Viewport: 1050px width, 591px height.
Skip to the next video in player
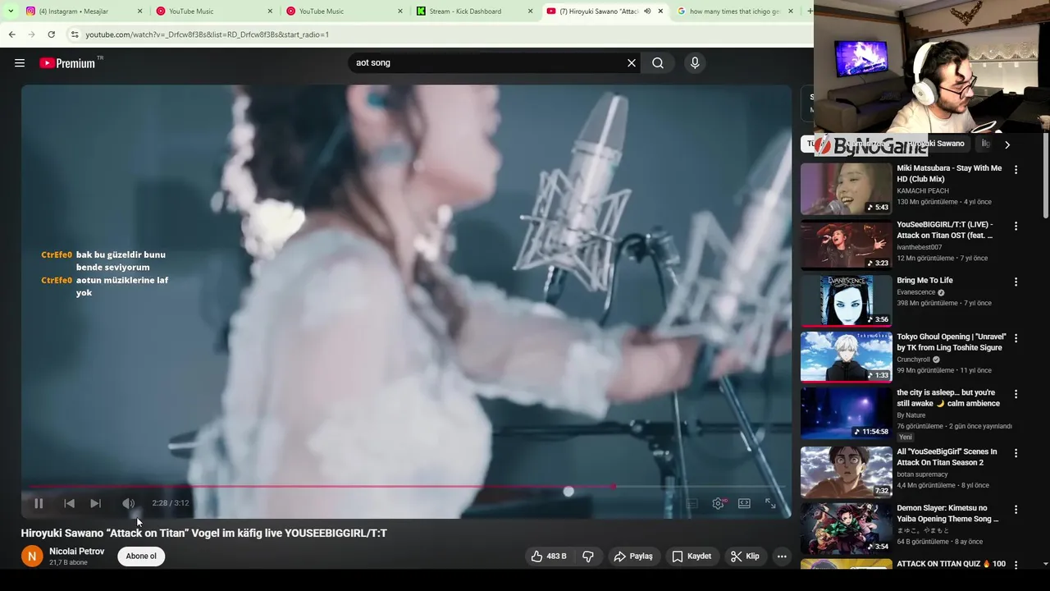point(95,503)
